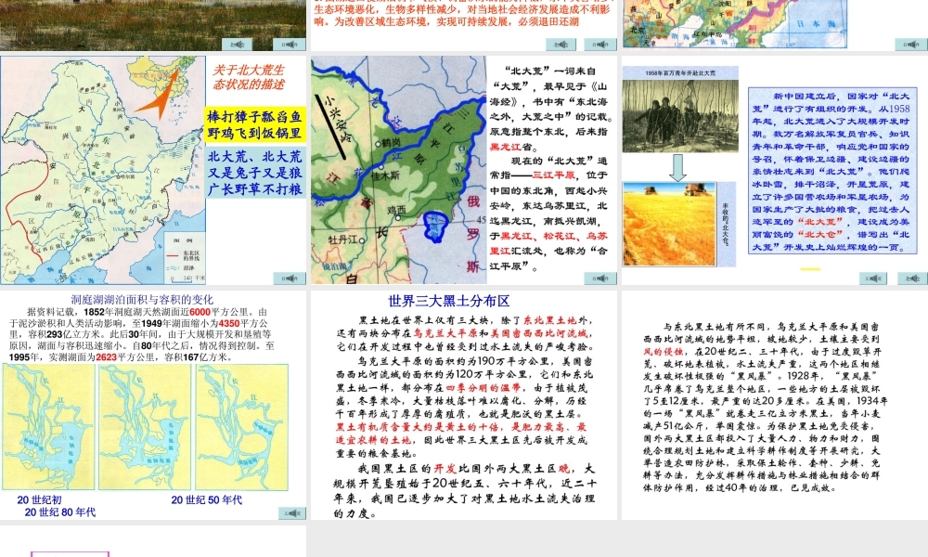Select the middle Dongting Lake map
Image resolution: width=928 pixels, height=557 pixels.
(145, 427)
